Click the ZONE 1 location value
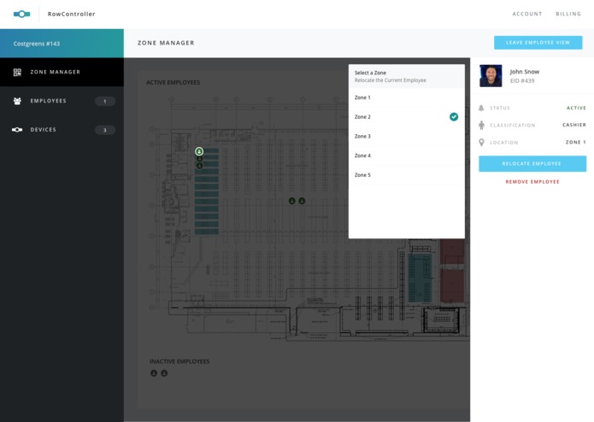The image size is (594, 422). 575,143
